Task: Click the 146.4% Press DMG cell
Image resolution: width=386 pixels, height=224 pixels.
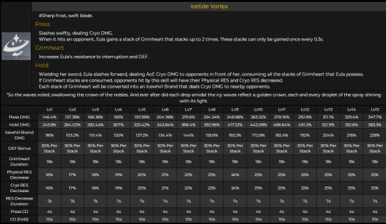Action: tap(50, 117)
